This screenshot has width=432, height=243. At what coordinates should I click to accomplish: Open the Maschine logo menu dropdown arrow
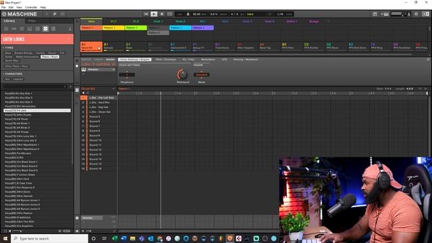(47, 14)
